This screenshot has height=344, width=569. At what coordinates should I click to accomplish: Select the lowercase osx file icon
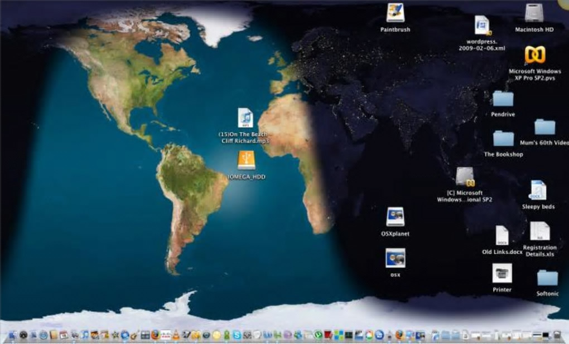click(x=395, y=258)
